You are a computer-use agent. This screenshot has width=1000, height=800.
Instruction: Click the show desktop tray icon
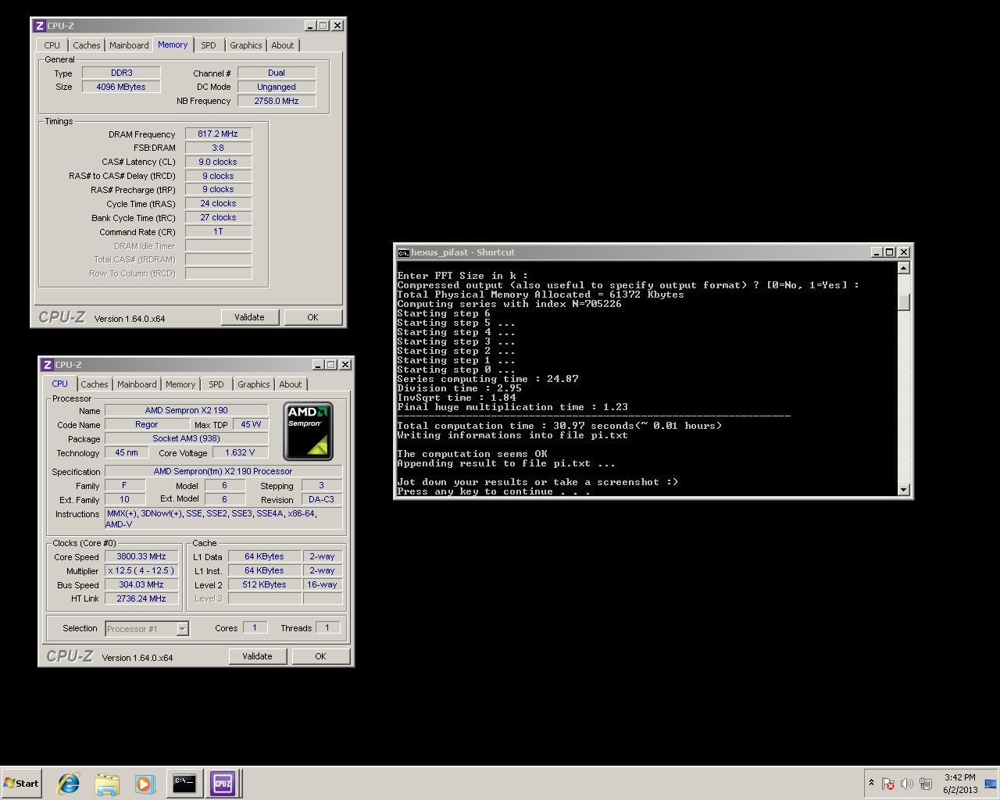[x=991, y=783]
